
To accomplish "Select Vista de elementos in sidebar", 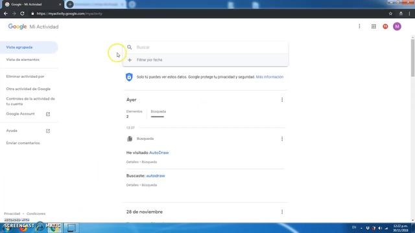I will tap(23, 60).
